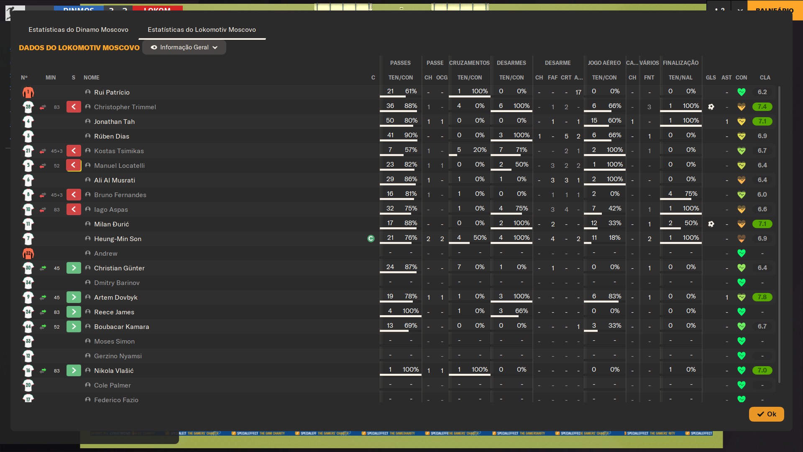Click Moses Simon's condition heart icon
Image resolution: width=803 pixels, height=452 pixels.
(x=742, y=341)
